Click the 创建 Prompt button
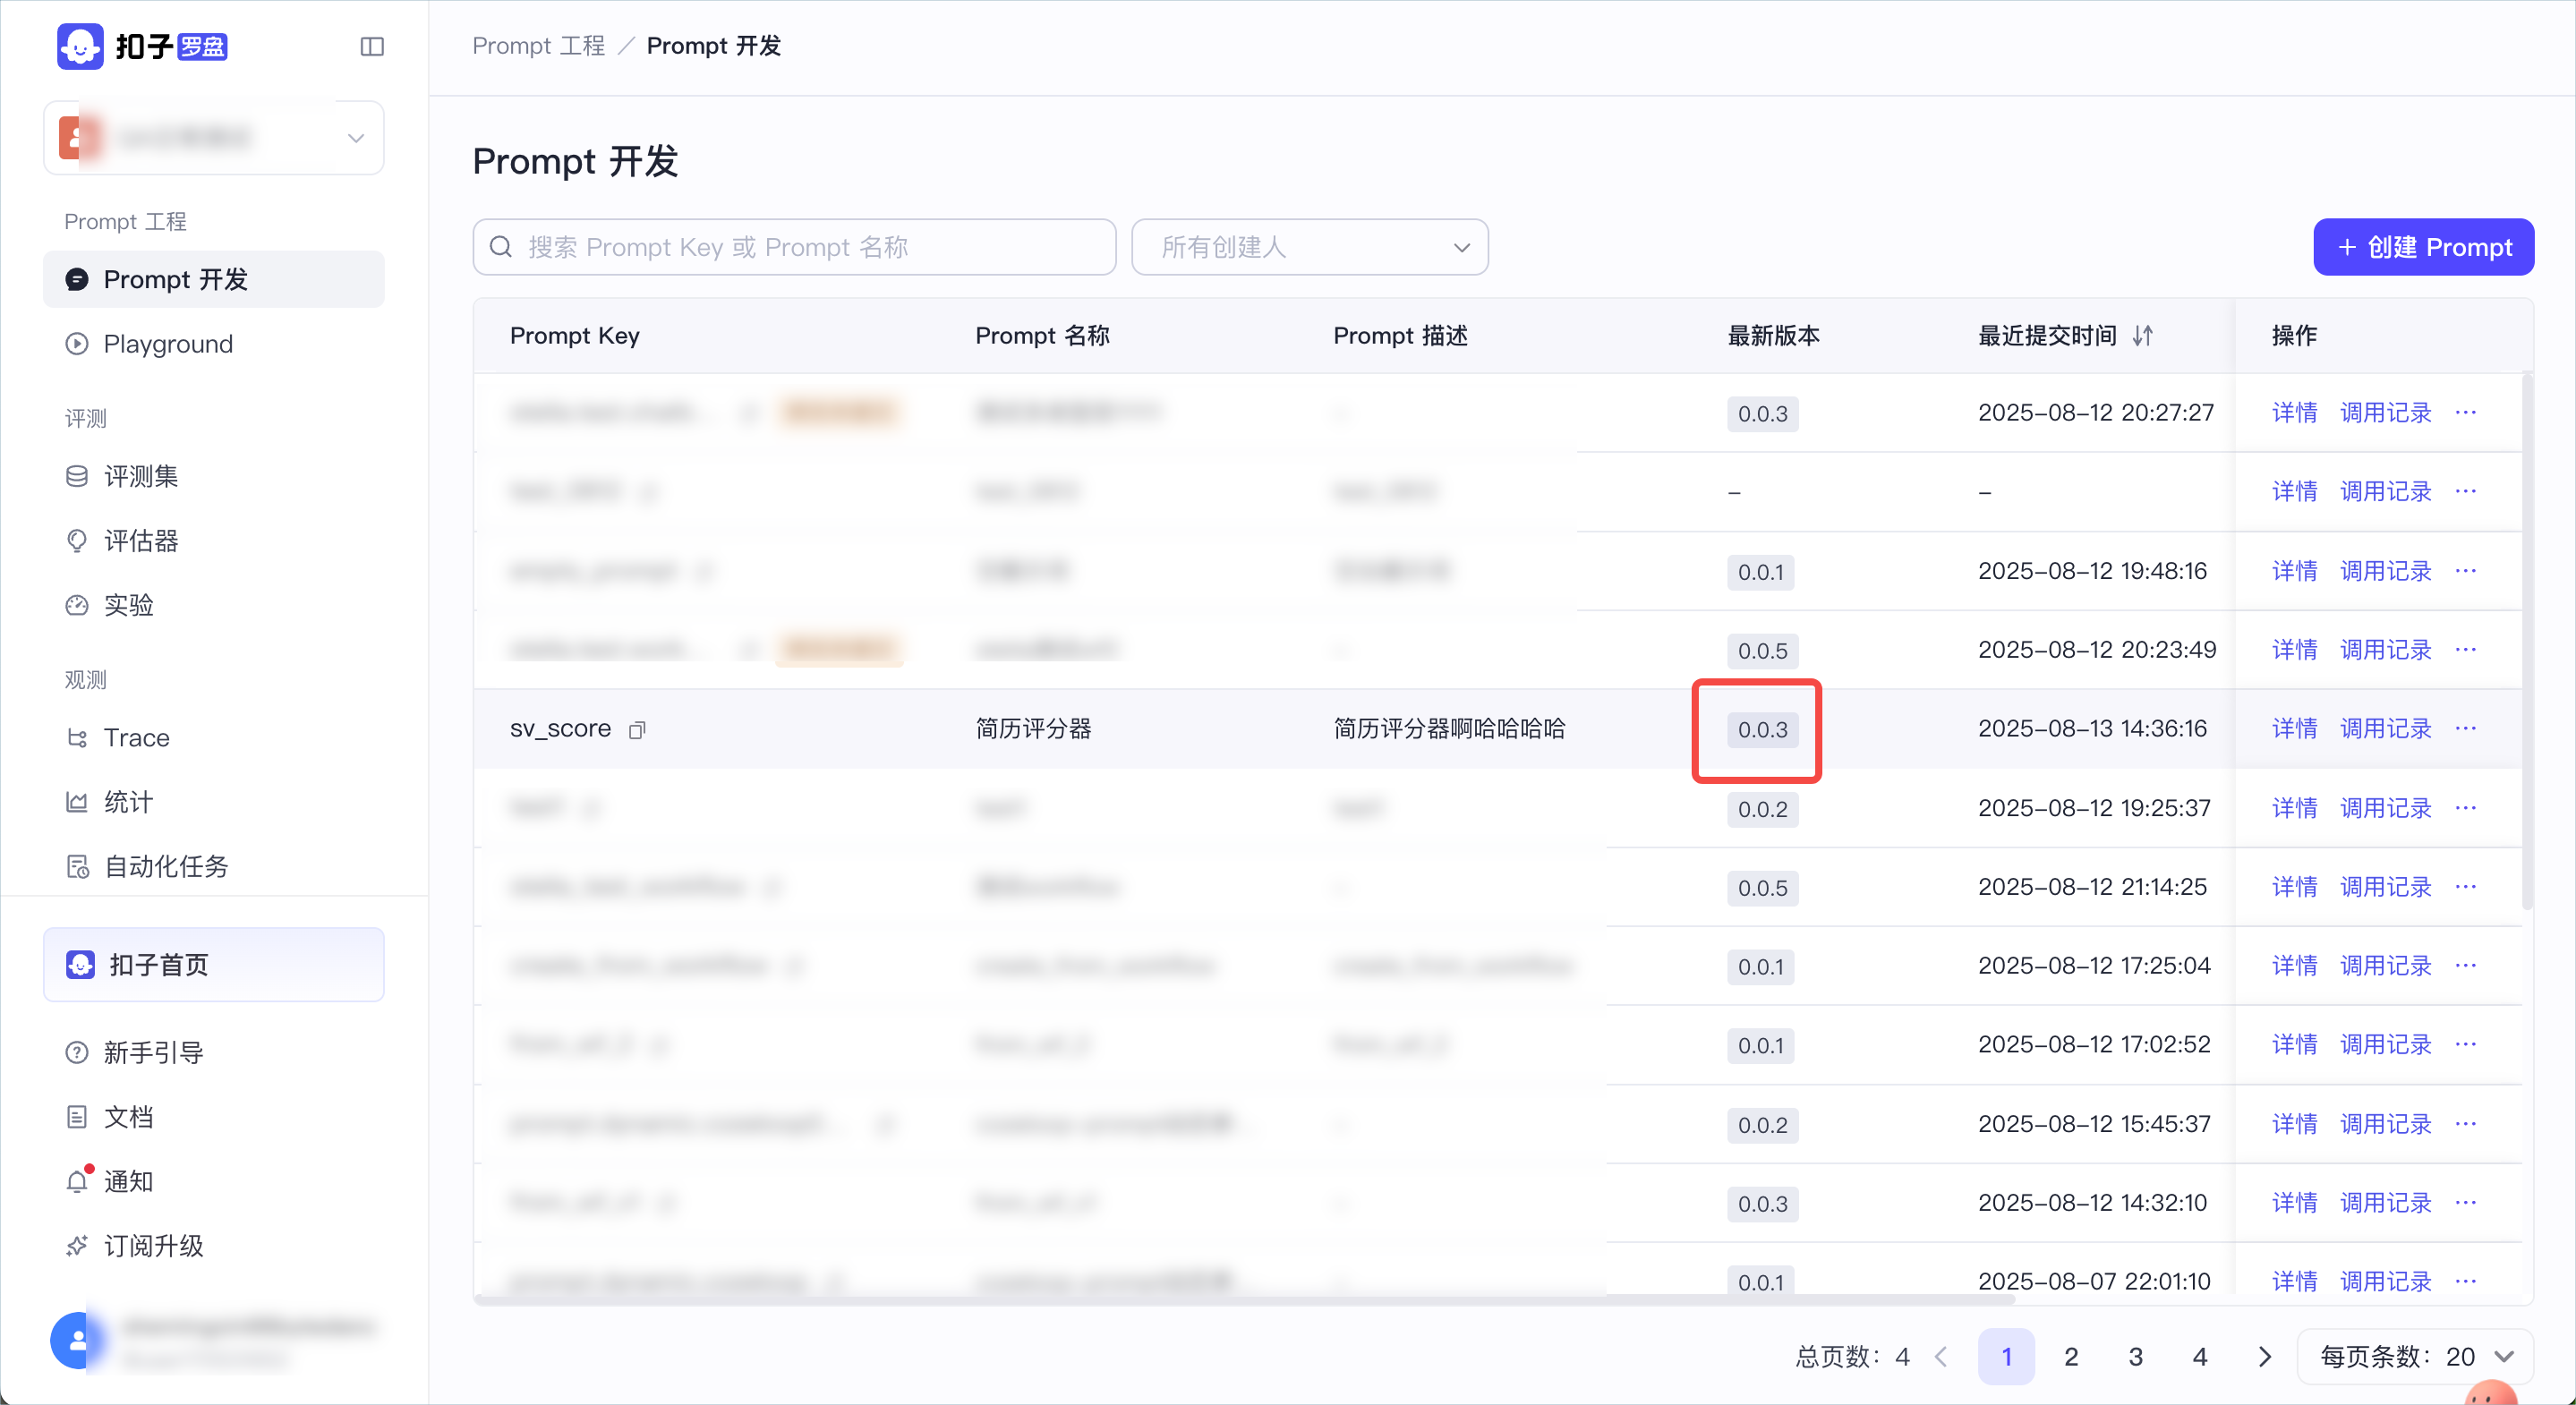2576x1405 pixels. [x=2423, y=247]
